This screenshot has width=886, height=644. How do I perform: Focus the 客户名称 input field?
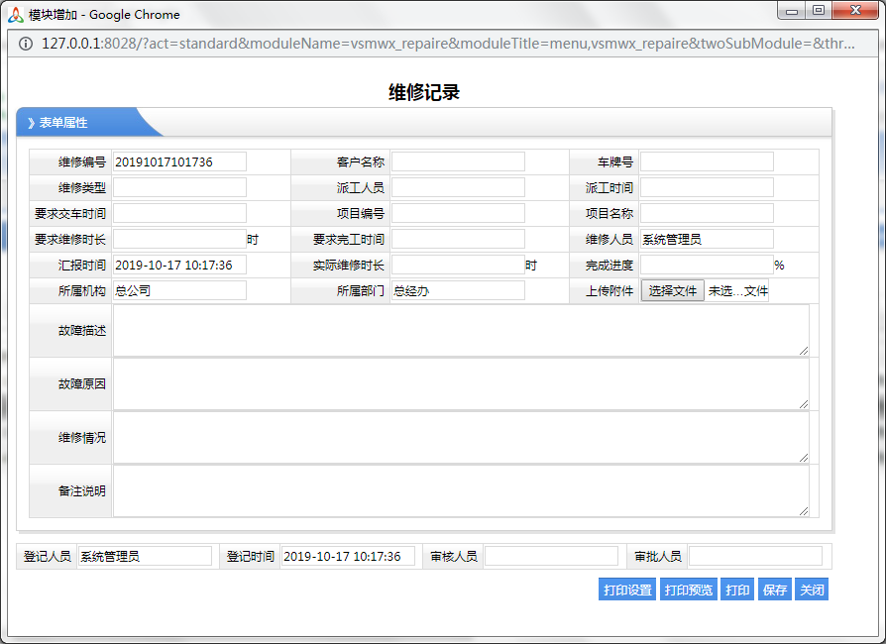pos(457,162)
